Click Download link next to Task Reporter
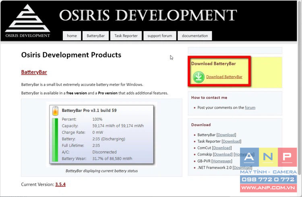 [x=232, y=141]
